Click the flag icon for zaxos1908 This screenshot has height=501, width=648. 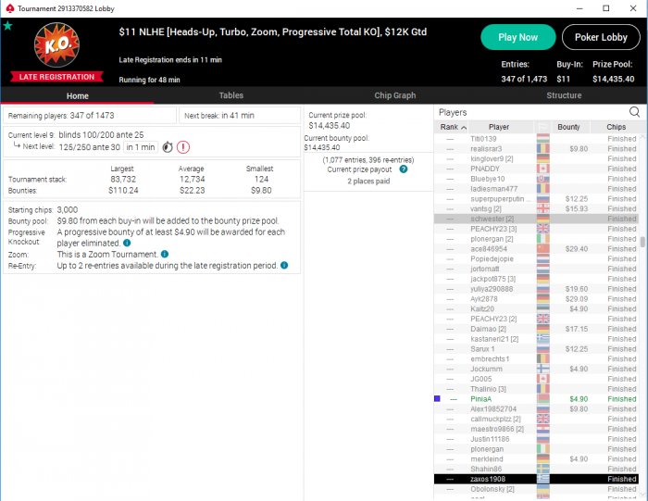543,479
